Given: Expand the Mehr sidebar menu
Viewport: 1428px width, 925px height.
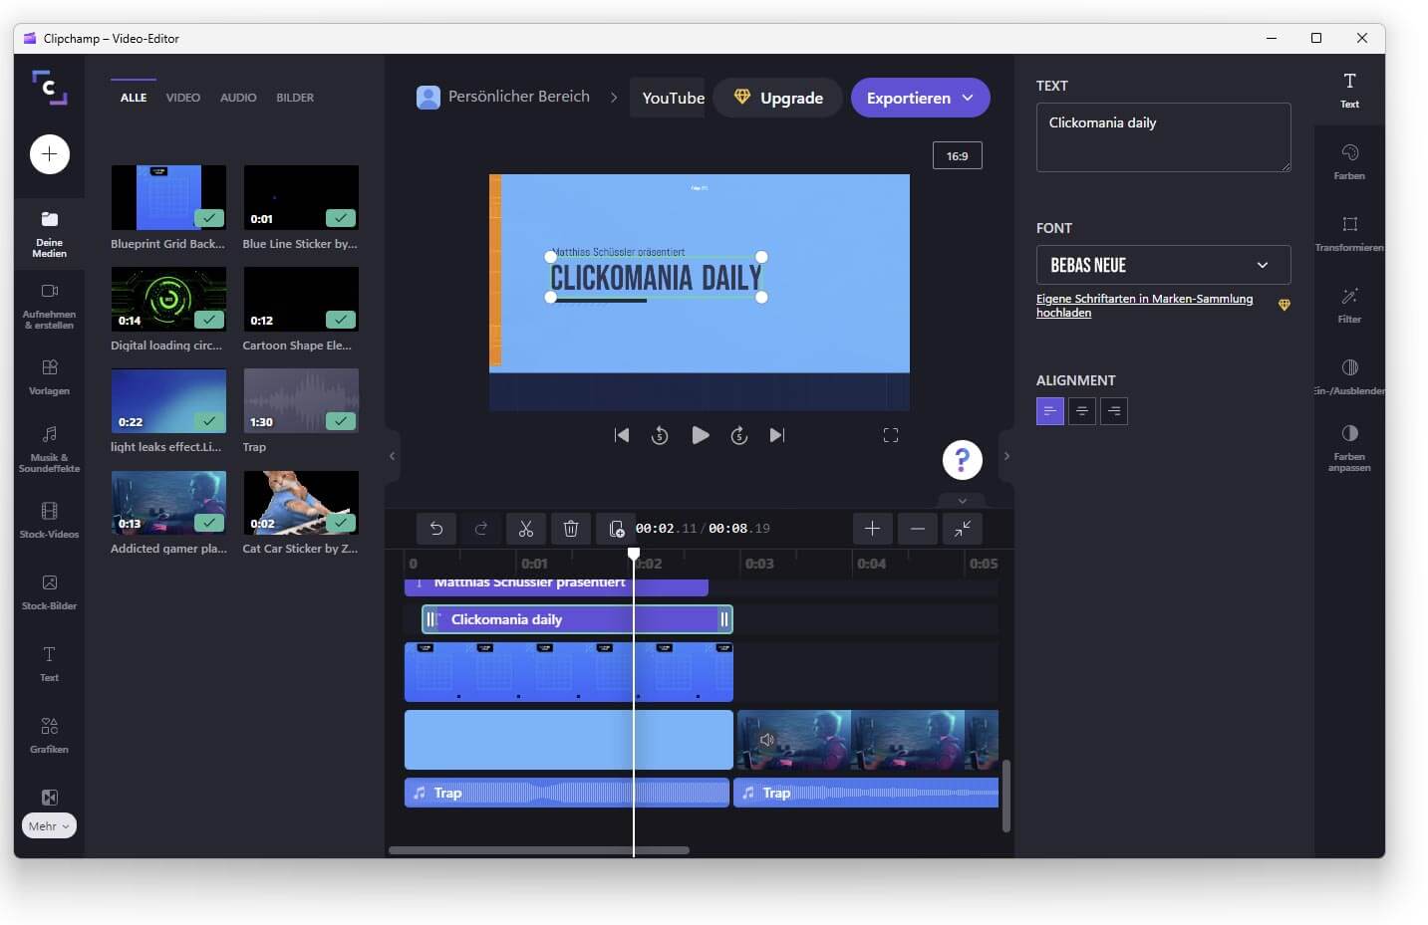Looking at the screenshot, I should coord(49,825).
